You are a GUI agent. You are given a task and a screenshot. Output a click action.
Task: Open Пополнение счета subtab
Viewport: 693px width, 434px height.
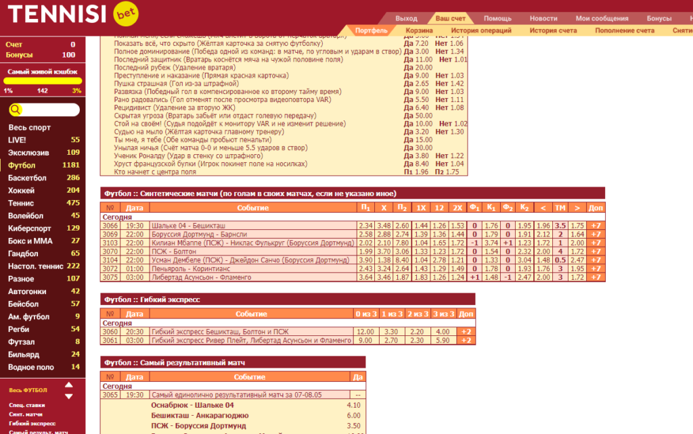coord(625,30)
